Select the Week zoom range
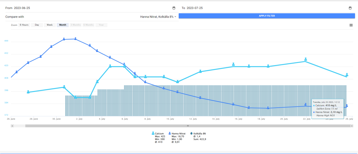 pos(50,25)
